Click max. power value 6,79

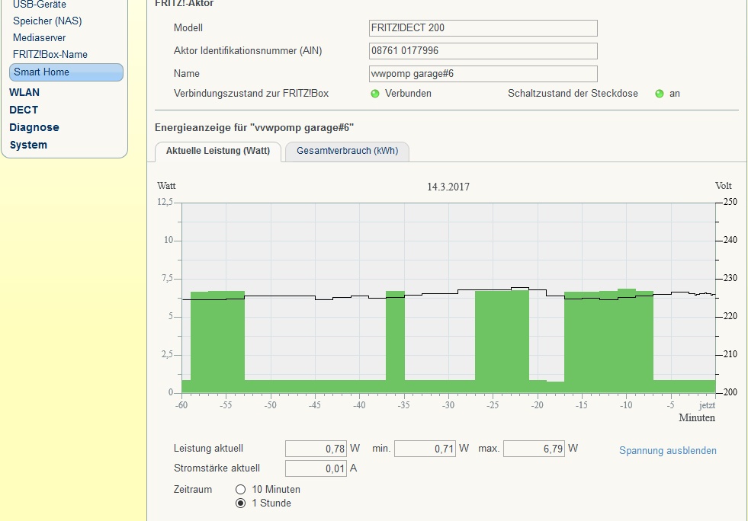[535, 449]
